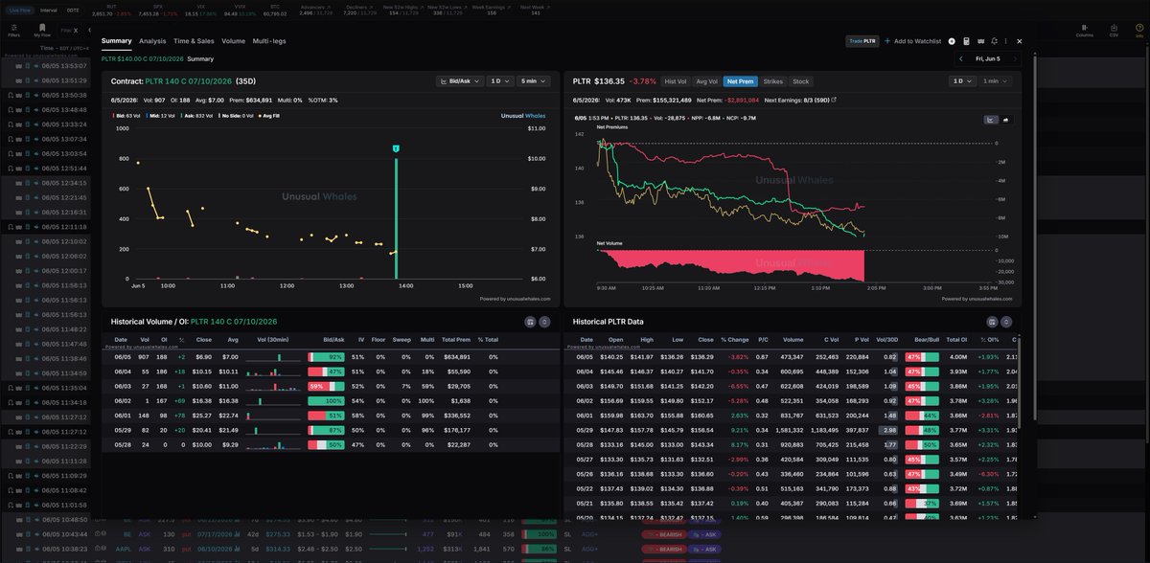
Task: Open My Flow bookmark icon
Action: point(42,29)
